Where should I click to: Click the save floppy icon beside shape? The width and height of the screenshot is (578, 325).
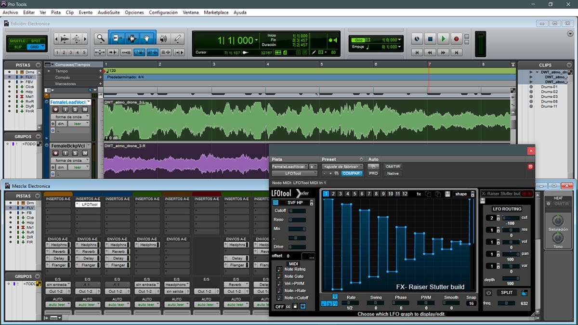coord(447,194)
